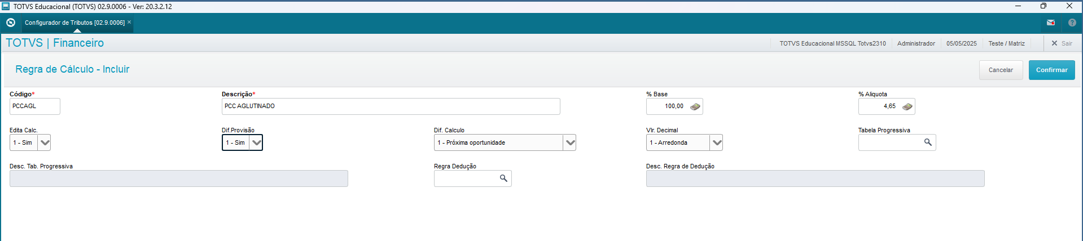Open Regra Dedução search magnifier
The height and width of the screenshot is (241, 1083).
(x=503, y=178)
